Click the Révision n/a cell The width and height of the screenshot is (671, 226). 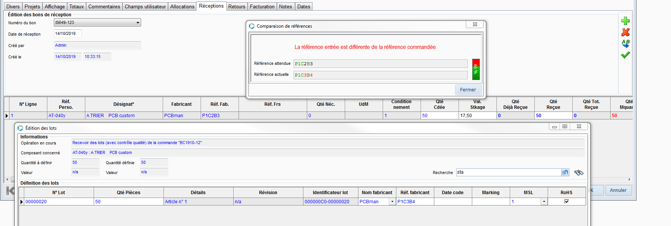pos(269,202)
